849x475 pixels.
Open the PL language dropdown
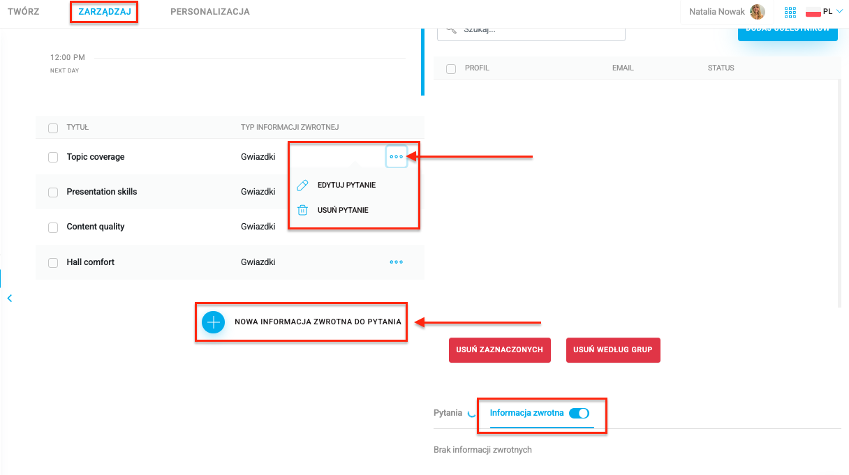tap(824, 12)
